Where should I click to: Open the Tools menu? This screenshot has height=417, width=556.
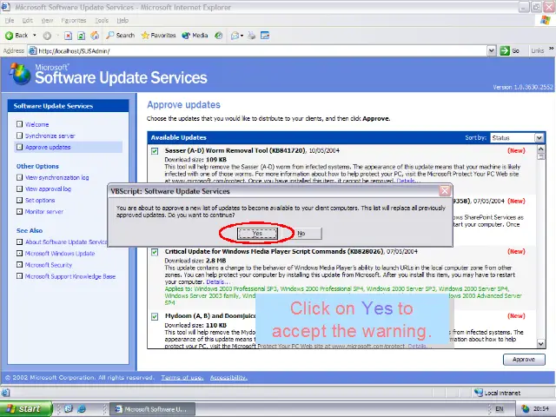click(102, 21)
